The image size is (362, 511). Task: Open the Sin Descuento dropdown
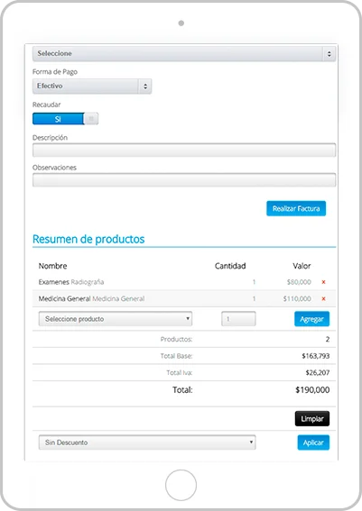coord(147,443)
